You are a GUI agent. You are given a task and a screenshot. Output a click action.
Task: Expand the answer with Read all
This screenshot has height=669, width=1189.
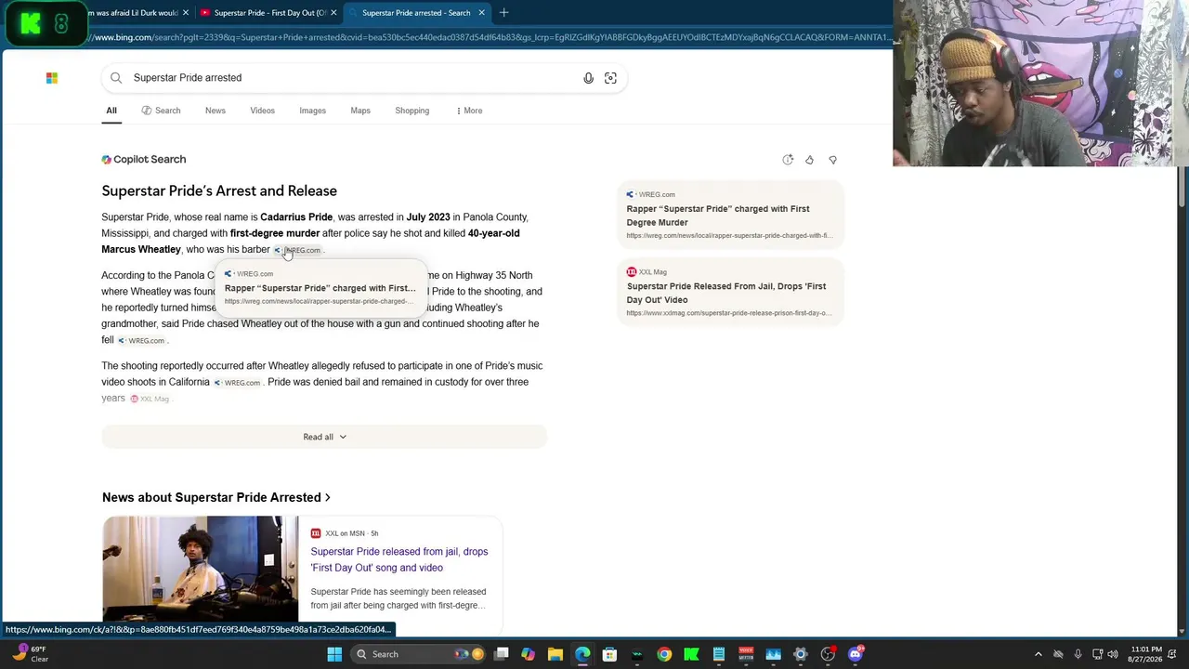(324, 437)
